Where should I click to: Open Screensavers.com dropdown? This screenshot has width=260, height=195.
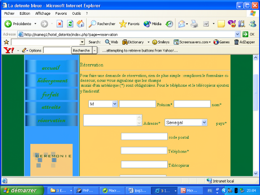[210, 42]
